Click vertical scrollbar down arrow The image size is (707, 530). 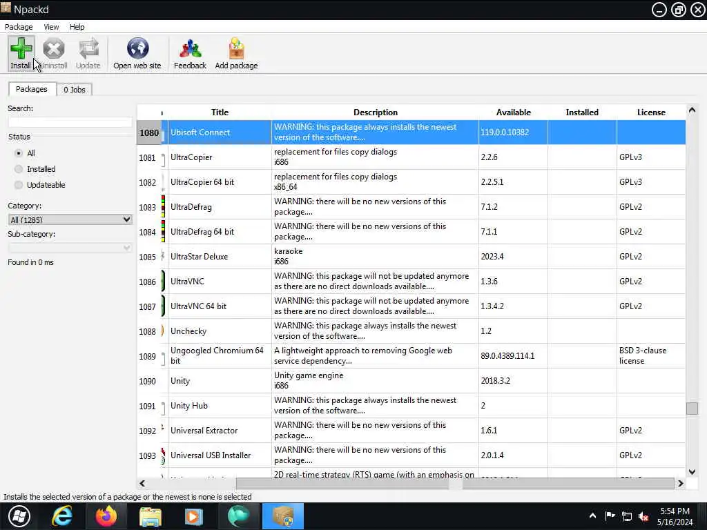(x=692, y=471)
